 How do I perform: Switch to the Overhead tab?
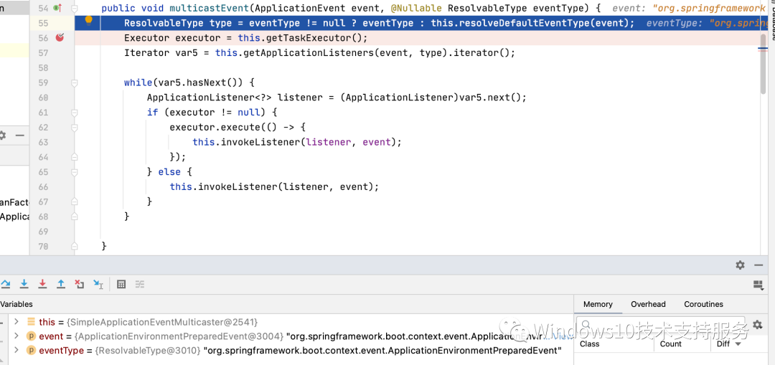[648, 304]
